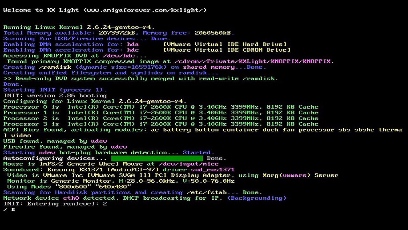
Task: Click "Firewire found, managed by udev" line
Action: [65, 147]
